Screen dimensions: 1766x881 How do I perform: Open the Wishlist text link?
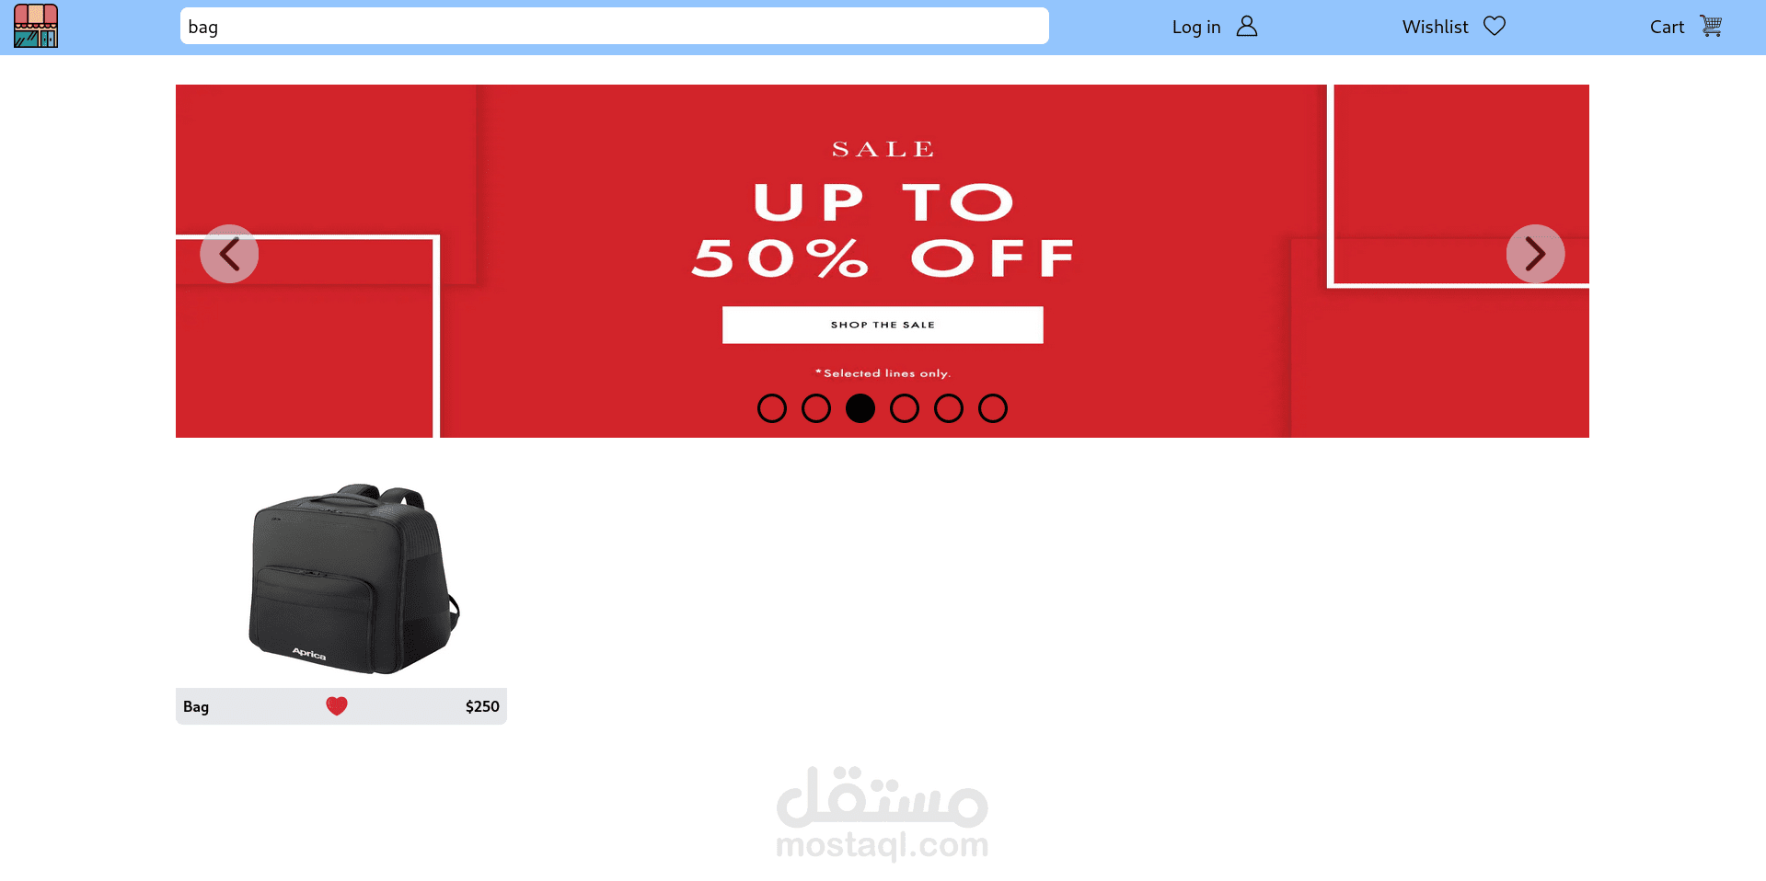click(1435, 27)
